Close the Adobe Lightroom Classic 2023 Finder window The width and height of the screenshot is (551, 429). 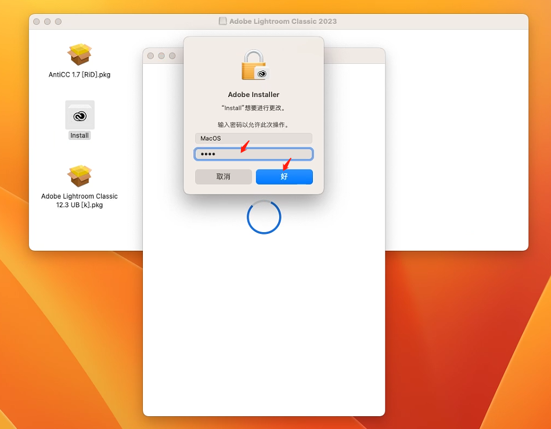click(x=37, y=21)
